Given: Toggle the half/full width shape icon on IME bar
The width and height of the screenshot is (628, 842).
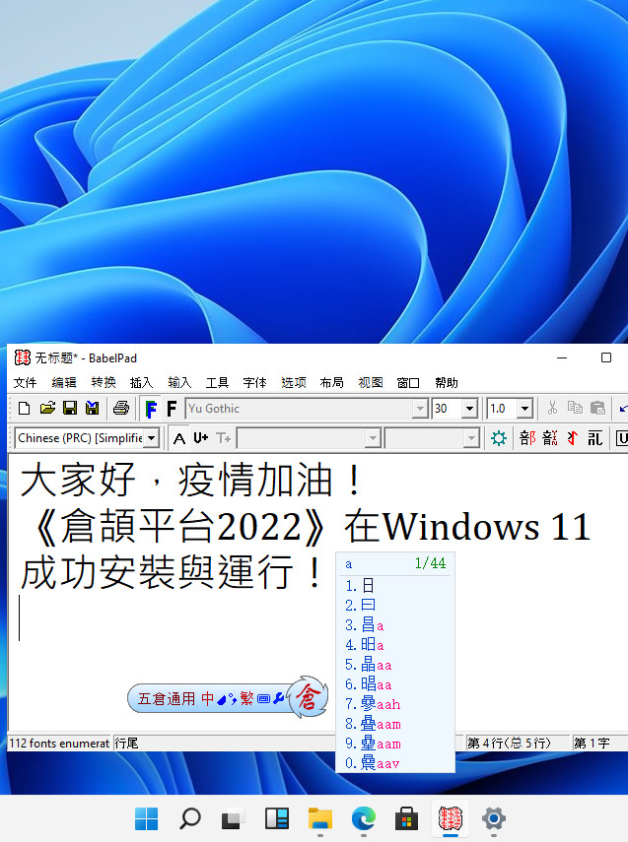Looking at the screenshot, I should [222, 699].
